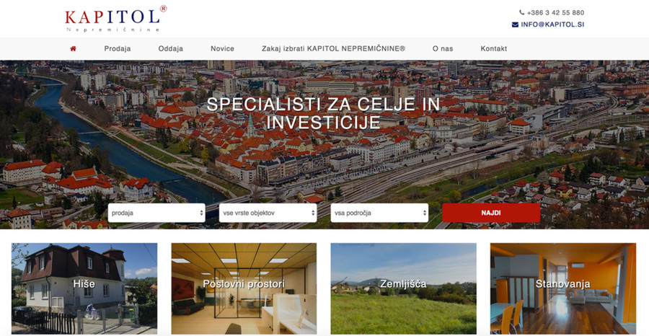The width and height of the screenshot is (649, 336).
Task: Open the O nas menu item
Action: pos(443,48)
